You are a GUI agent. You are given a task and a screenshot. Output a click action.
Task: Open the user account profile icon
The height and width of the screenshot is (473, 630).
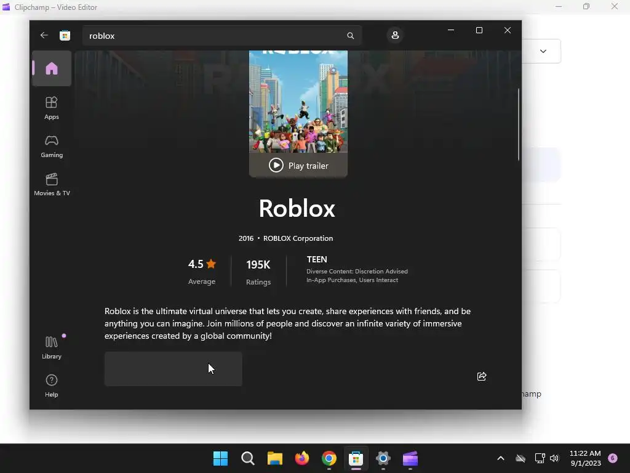pos(395,35)
